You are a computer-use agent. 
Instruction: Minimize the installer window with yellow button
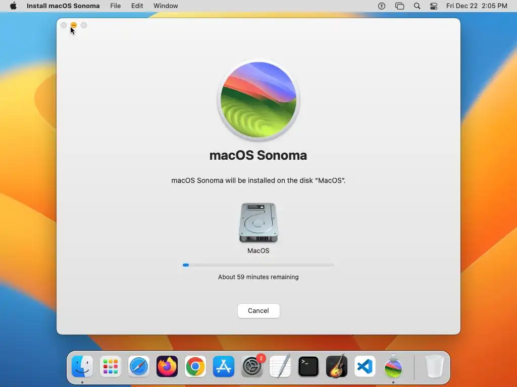click(x=74, y=25)
